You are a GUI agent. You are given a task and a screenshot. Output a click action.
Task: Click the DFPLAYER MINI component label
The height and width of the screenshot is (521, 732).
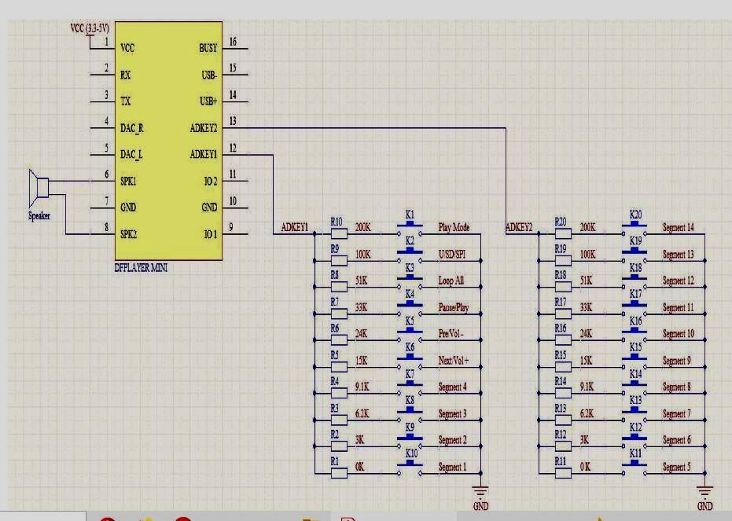pos(141,268)
